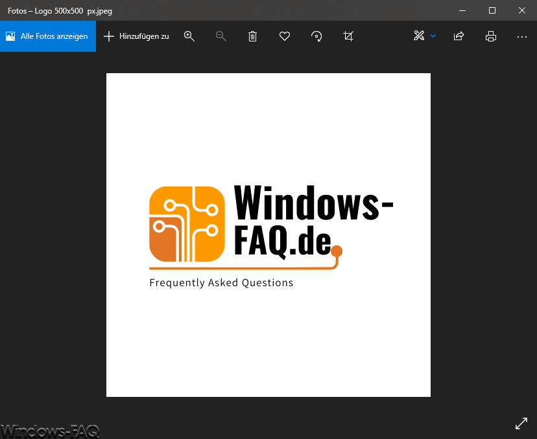Screen dimensions: 537x439
Task: Rotate the image with the rotate icon
Action: click(x=316, y=36)
